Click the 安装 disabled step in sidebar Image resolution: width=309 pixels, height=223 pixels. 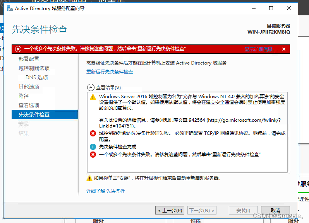(x=24, y=124)
